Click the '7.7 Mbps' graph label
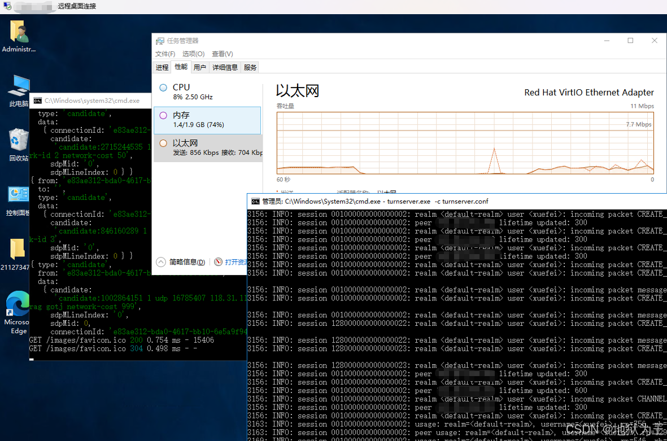The width and height of the screenshot is (667, 441). [639, 124]
